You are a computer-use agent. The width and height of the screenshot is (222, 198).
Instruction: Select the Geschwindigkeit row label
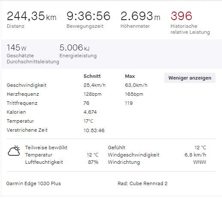click(27, 85)
